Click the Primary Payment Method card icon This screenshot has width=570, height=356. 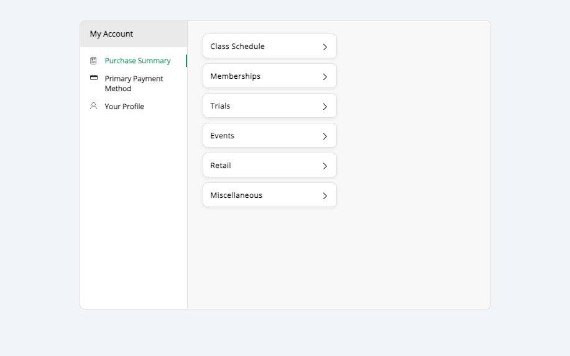[94, 78]
